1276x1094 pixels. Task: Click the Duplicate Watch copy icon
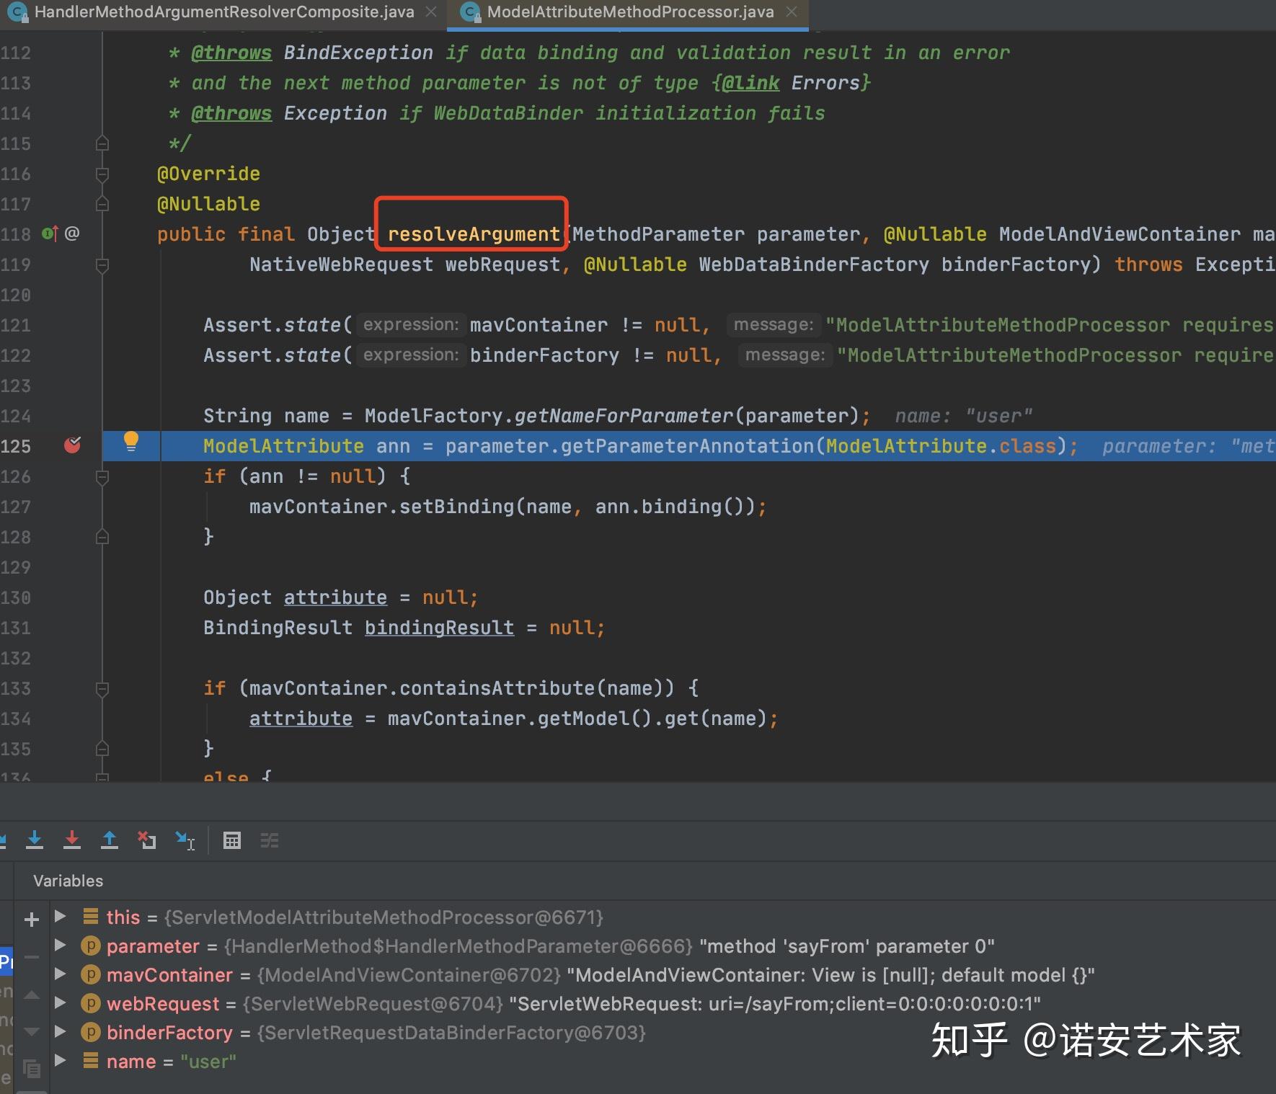coord(32,1068)
